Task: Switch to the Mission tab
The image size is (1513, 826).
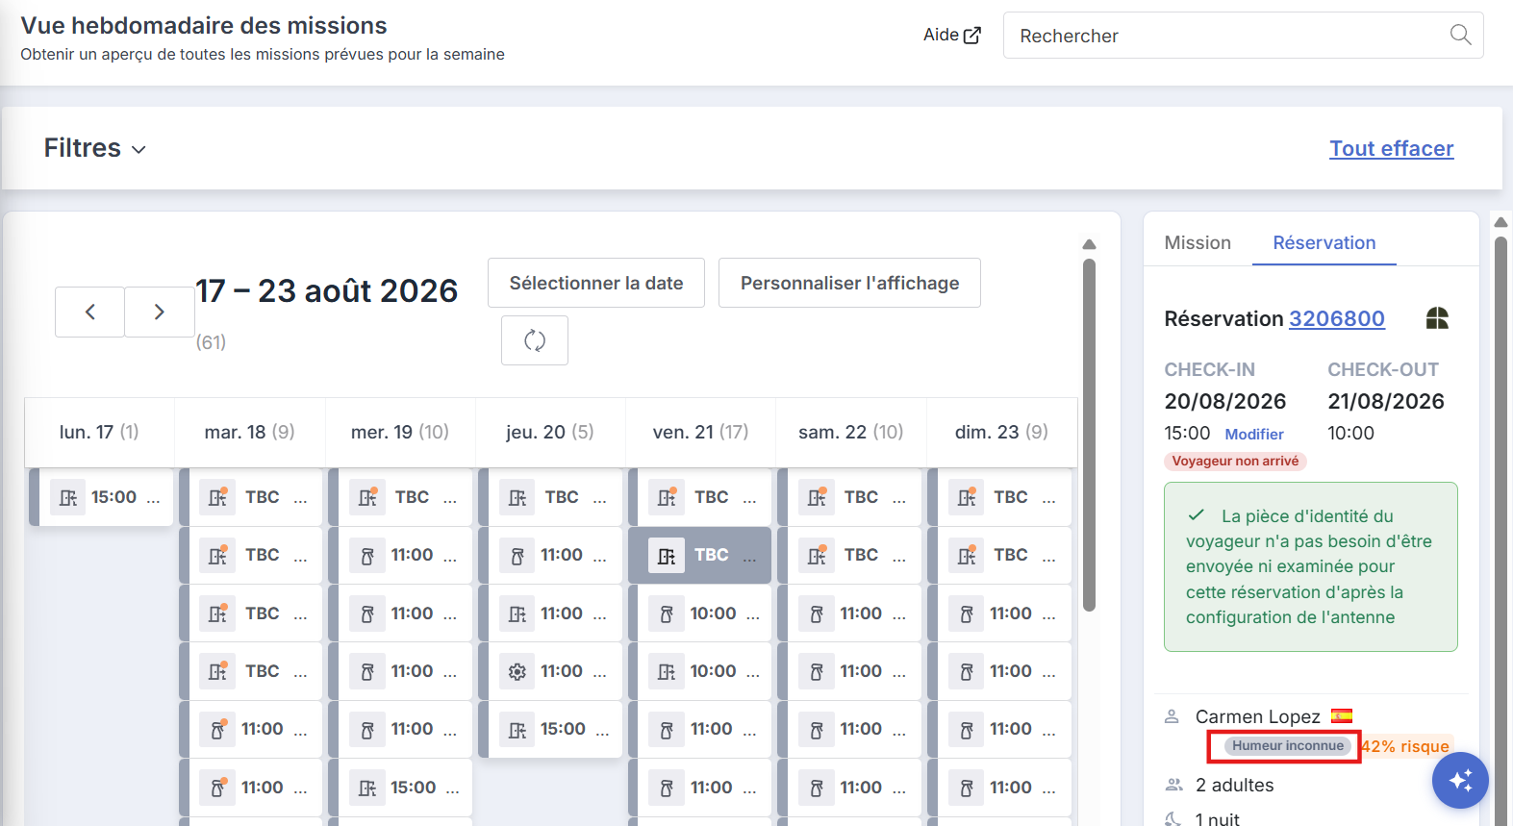Action: point(1198,242)
